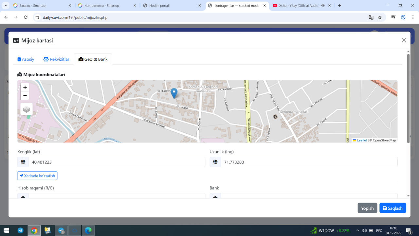Click Google Translate icon in address bar
This screenshot has height=236, width=419.
pos(371,17)
